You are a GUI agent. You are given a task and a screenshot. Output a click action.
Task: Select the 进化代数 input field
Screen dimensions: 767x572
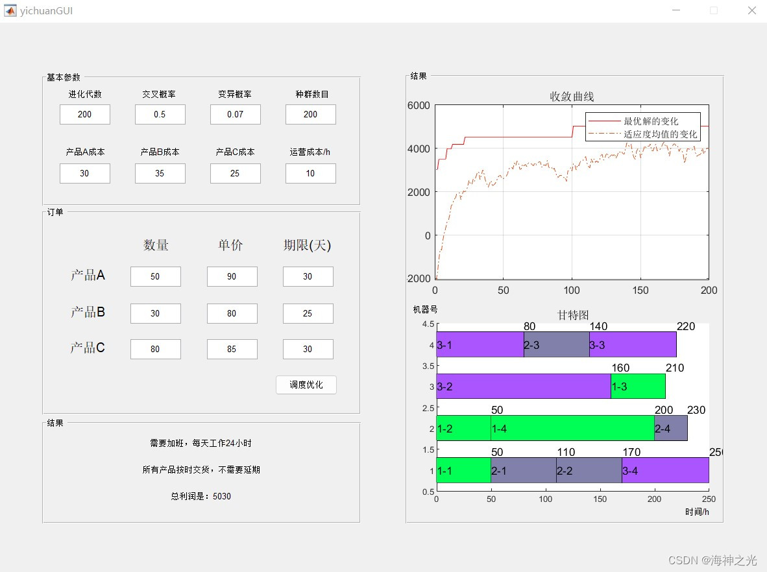84,114
